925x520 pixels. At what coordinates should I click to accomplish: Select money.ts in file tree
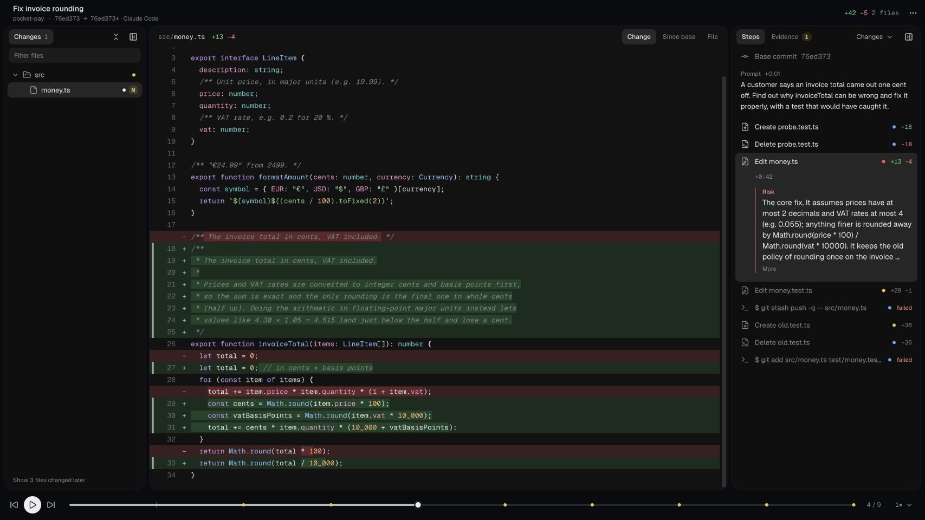click(x=75, y=90)
